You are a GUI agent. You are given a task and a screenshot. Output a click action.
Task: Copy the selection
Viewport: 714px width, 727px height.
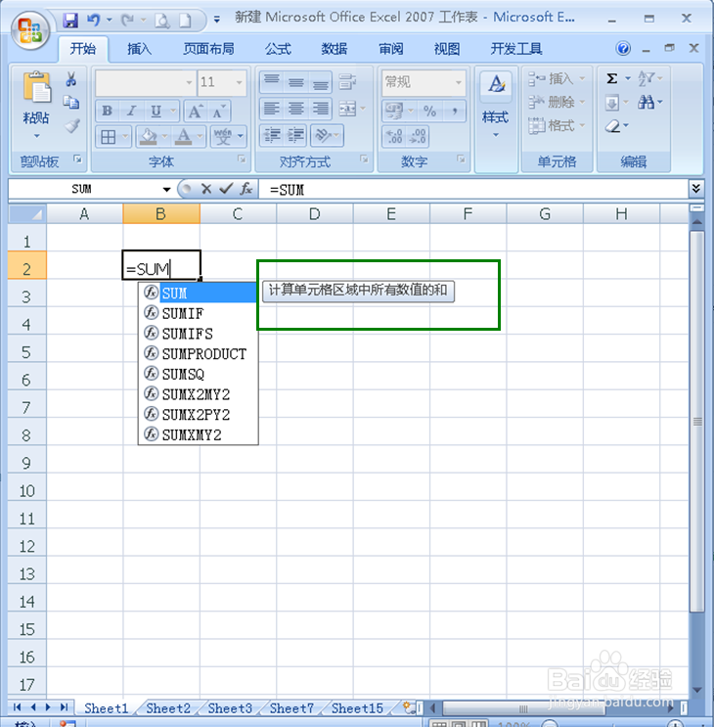click(70, 102)
